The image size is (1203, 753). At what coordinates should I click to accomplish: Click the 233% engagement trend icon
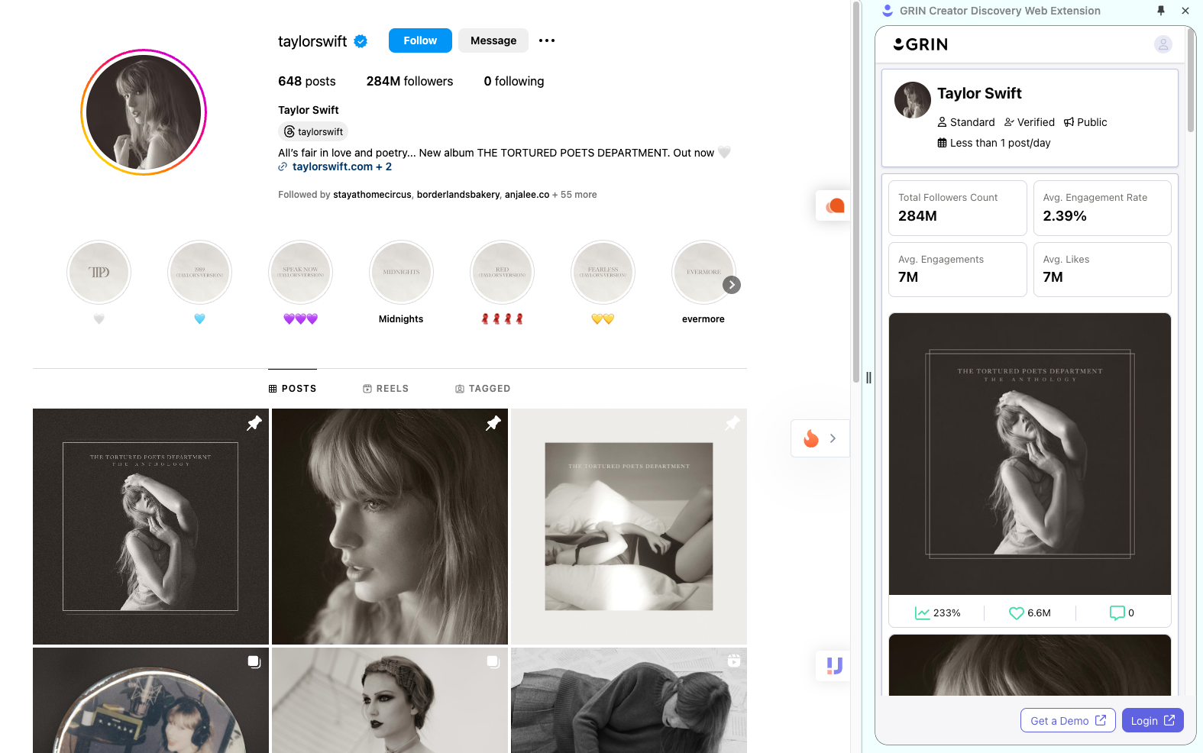923,612
